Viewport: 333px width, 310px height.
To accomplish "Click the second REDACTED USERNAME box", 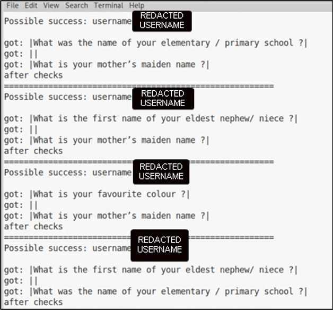I will (x=163, y=99).
